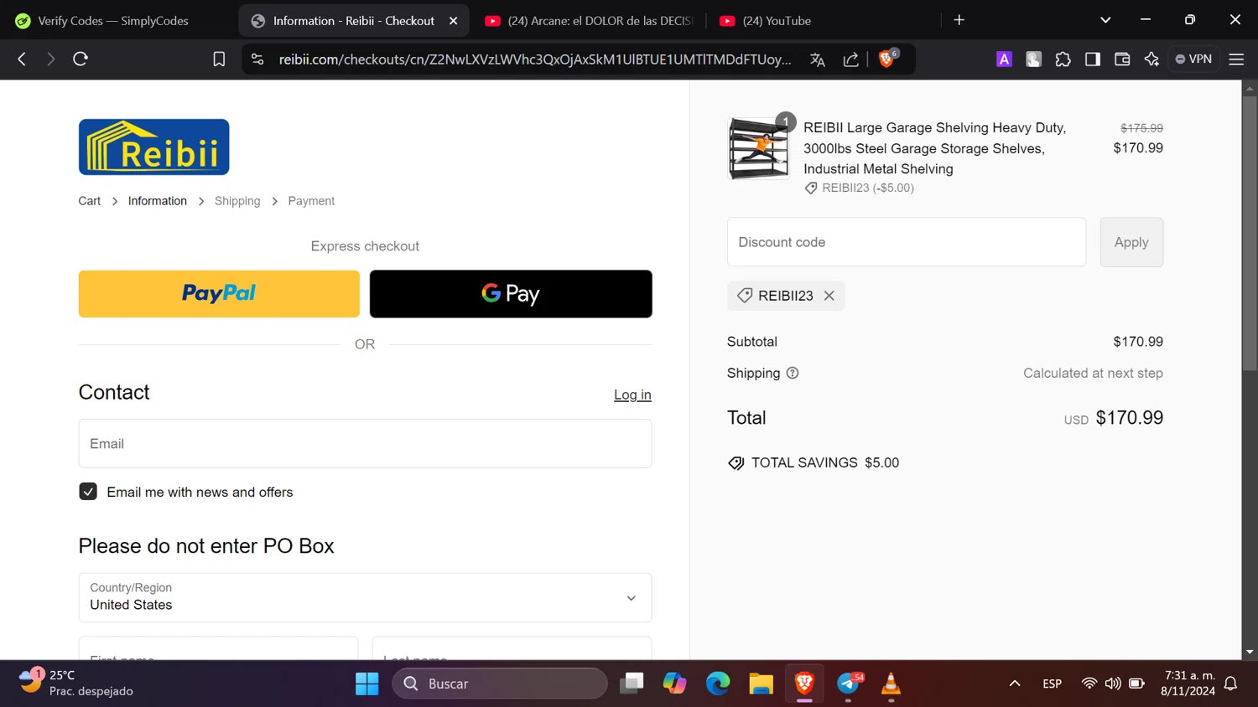Focus the Email input field
This screenshot has width=1258, height=707.
point(365,443)
